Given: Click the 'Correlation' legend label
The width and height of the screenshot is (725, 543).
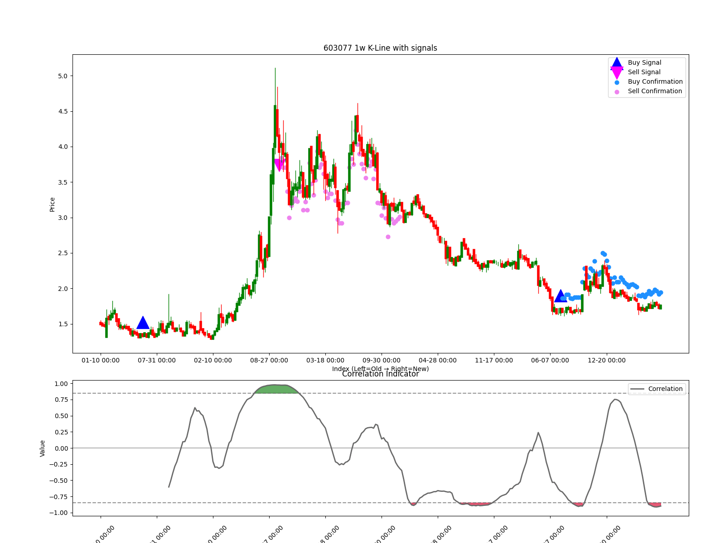Looking at the screenshot, I should click(665, 389).
